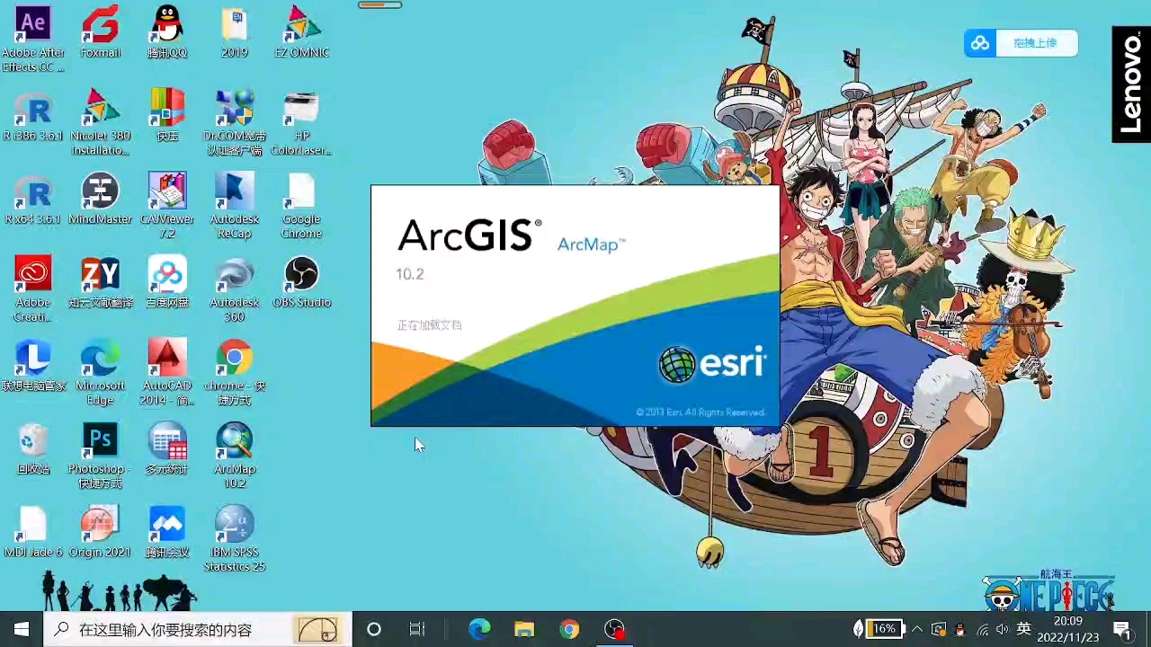
Task: Open the 2019 folder on the desktop
Action: pyautogui.click(x=234, y=32)
